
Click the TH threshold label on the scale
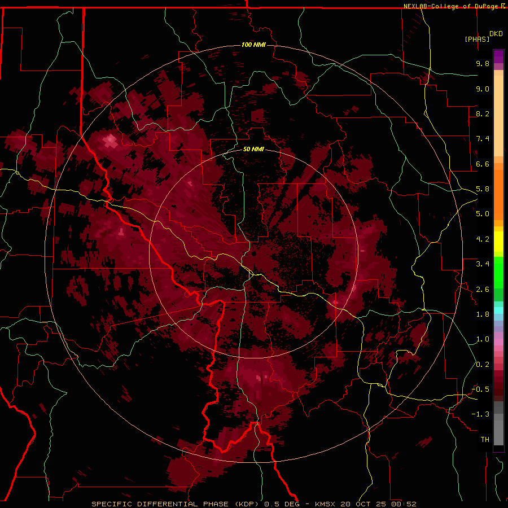pos(485,440)
